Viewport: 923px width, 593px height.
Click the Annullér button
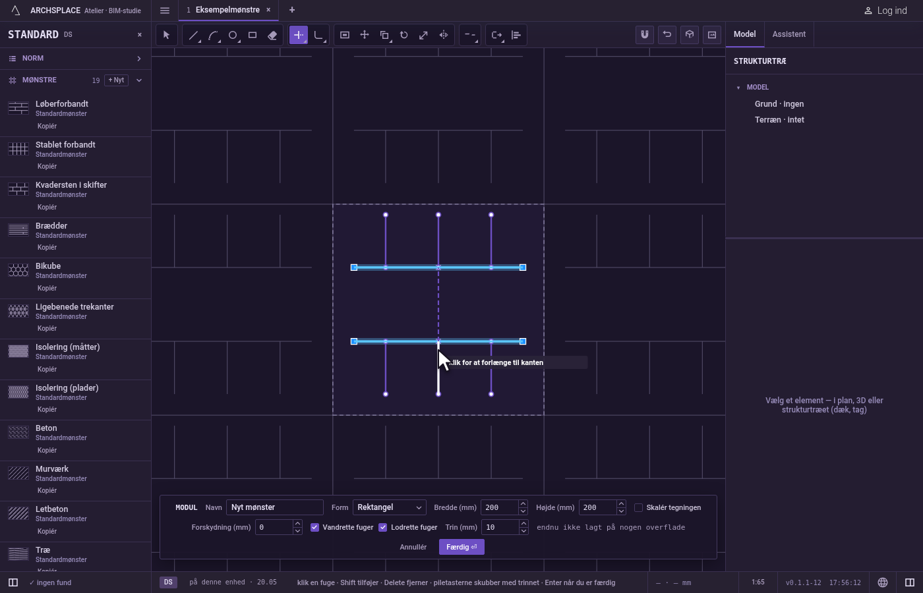[413, 547]
